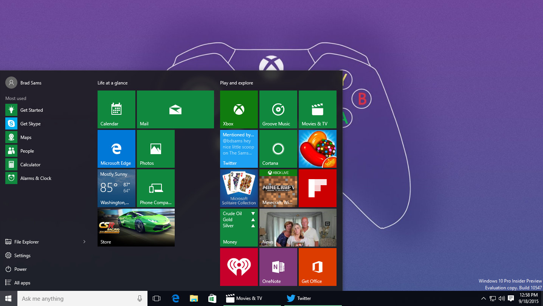
Task: Open the Action Center notifications icon
Action: [x=511, y=298]
